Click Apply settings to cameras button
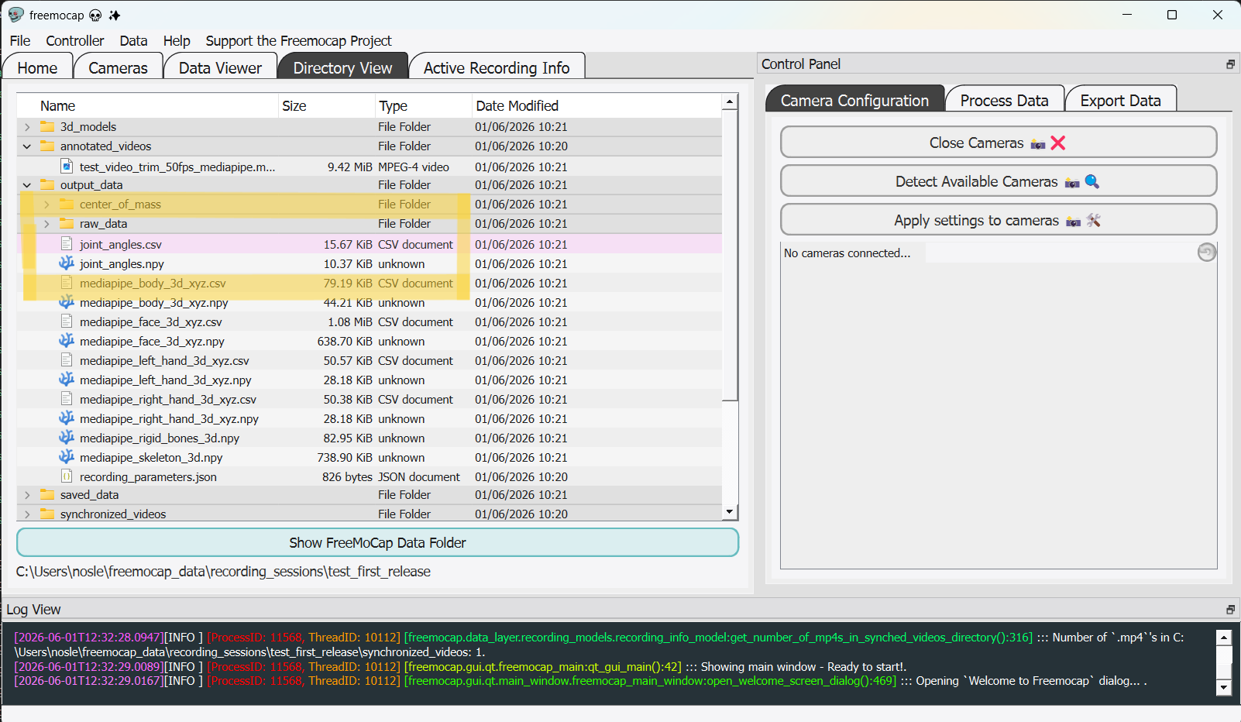 pyautogui.click(x=999, y=220)
